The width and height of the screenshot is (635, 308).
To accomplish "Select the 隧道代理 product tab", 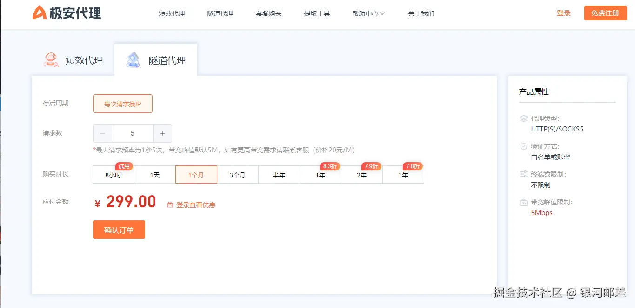I will [x=156, y=60].
